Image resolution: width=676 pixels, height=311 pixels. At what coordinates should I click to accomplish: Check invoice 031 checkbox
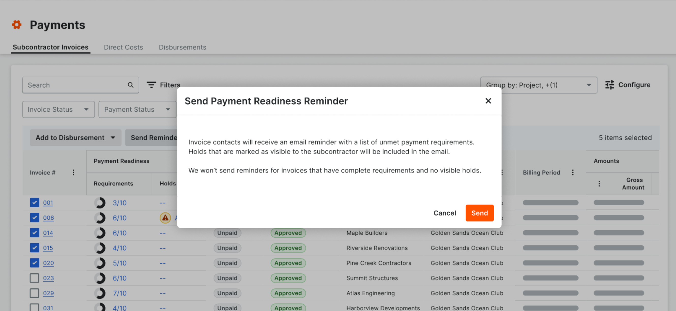34,307
